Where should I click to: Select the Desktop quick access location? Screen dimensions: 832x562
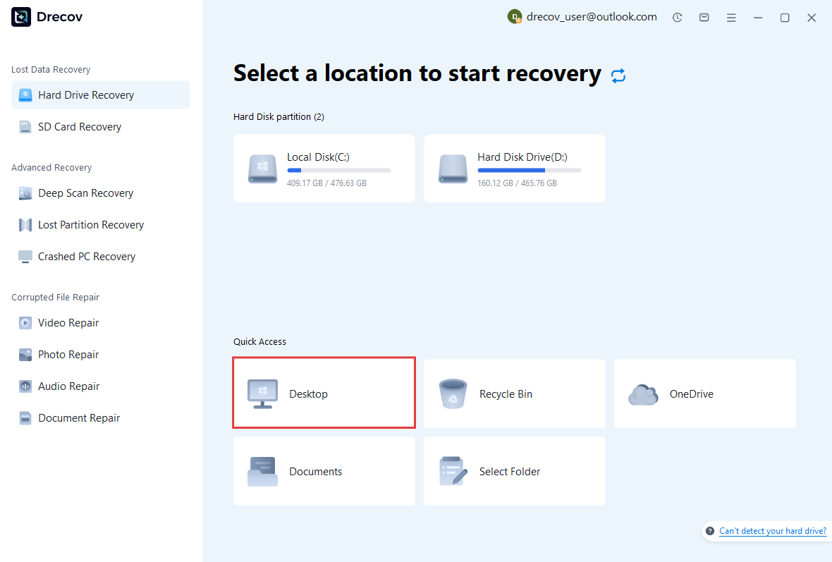(324, 393)
